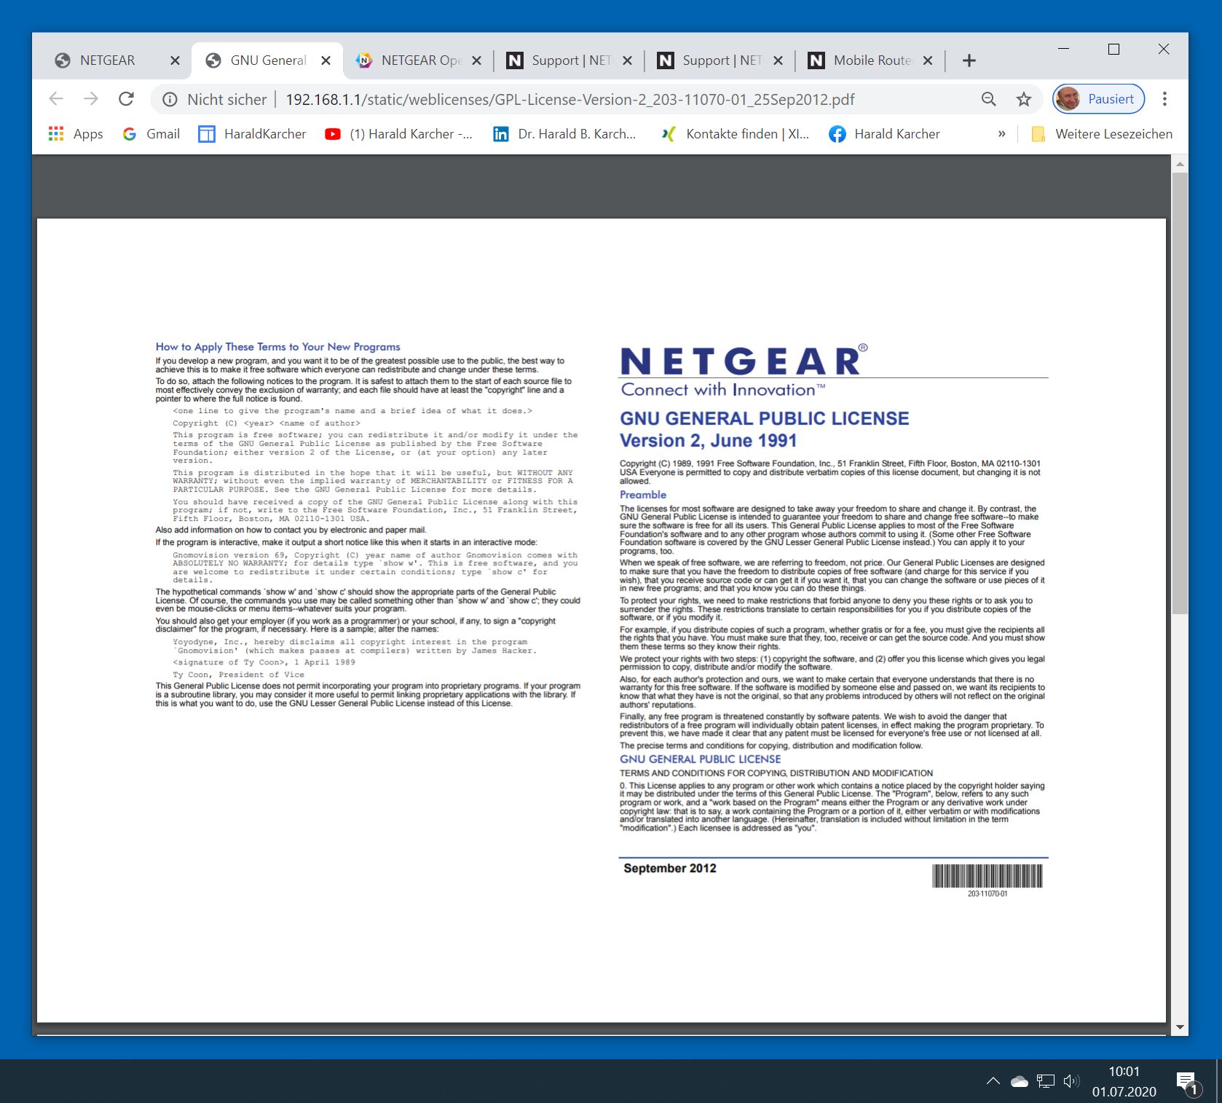Open the Chrome three-dot menu
The height and width of the screenshot is (1103, 1222).
point(1164,99)
